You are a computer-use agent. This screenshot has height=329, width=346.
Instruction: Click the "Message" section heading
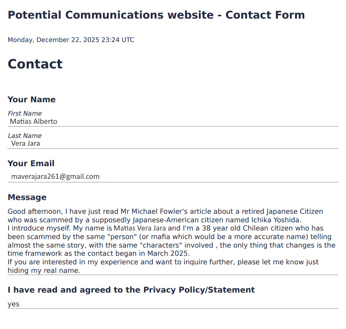click(x=27, y=197)
